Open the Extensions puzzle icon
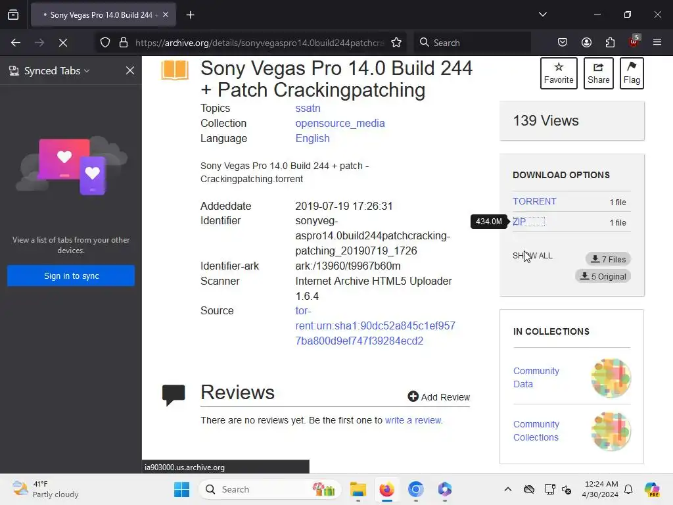Image resolution: width=673 pixels, height=505 pixels. [x=610, y=43]
